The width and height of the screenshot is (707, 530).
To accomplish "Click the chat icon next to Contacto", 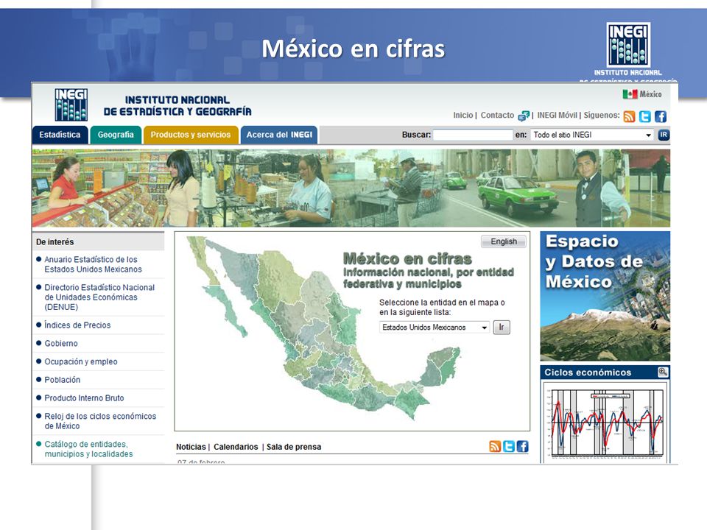I will click(x=523, y=116).
